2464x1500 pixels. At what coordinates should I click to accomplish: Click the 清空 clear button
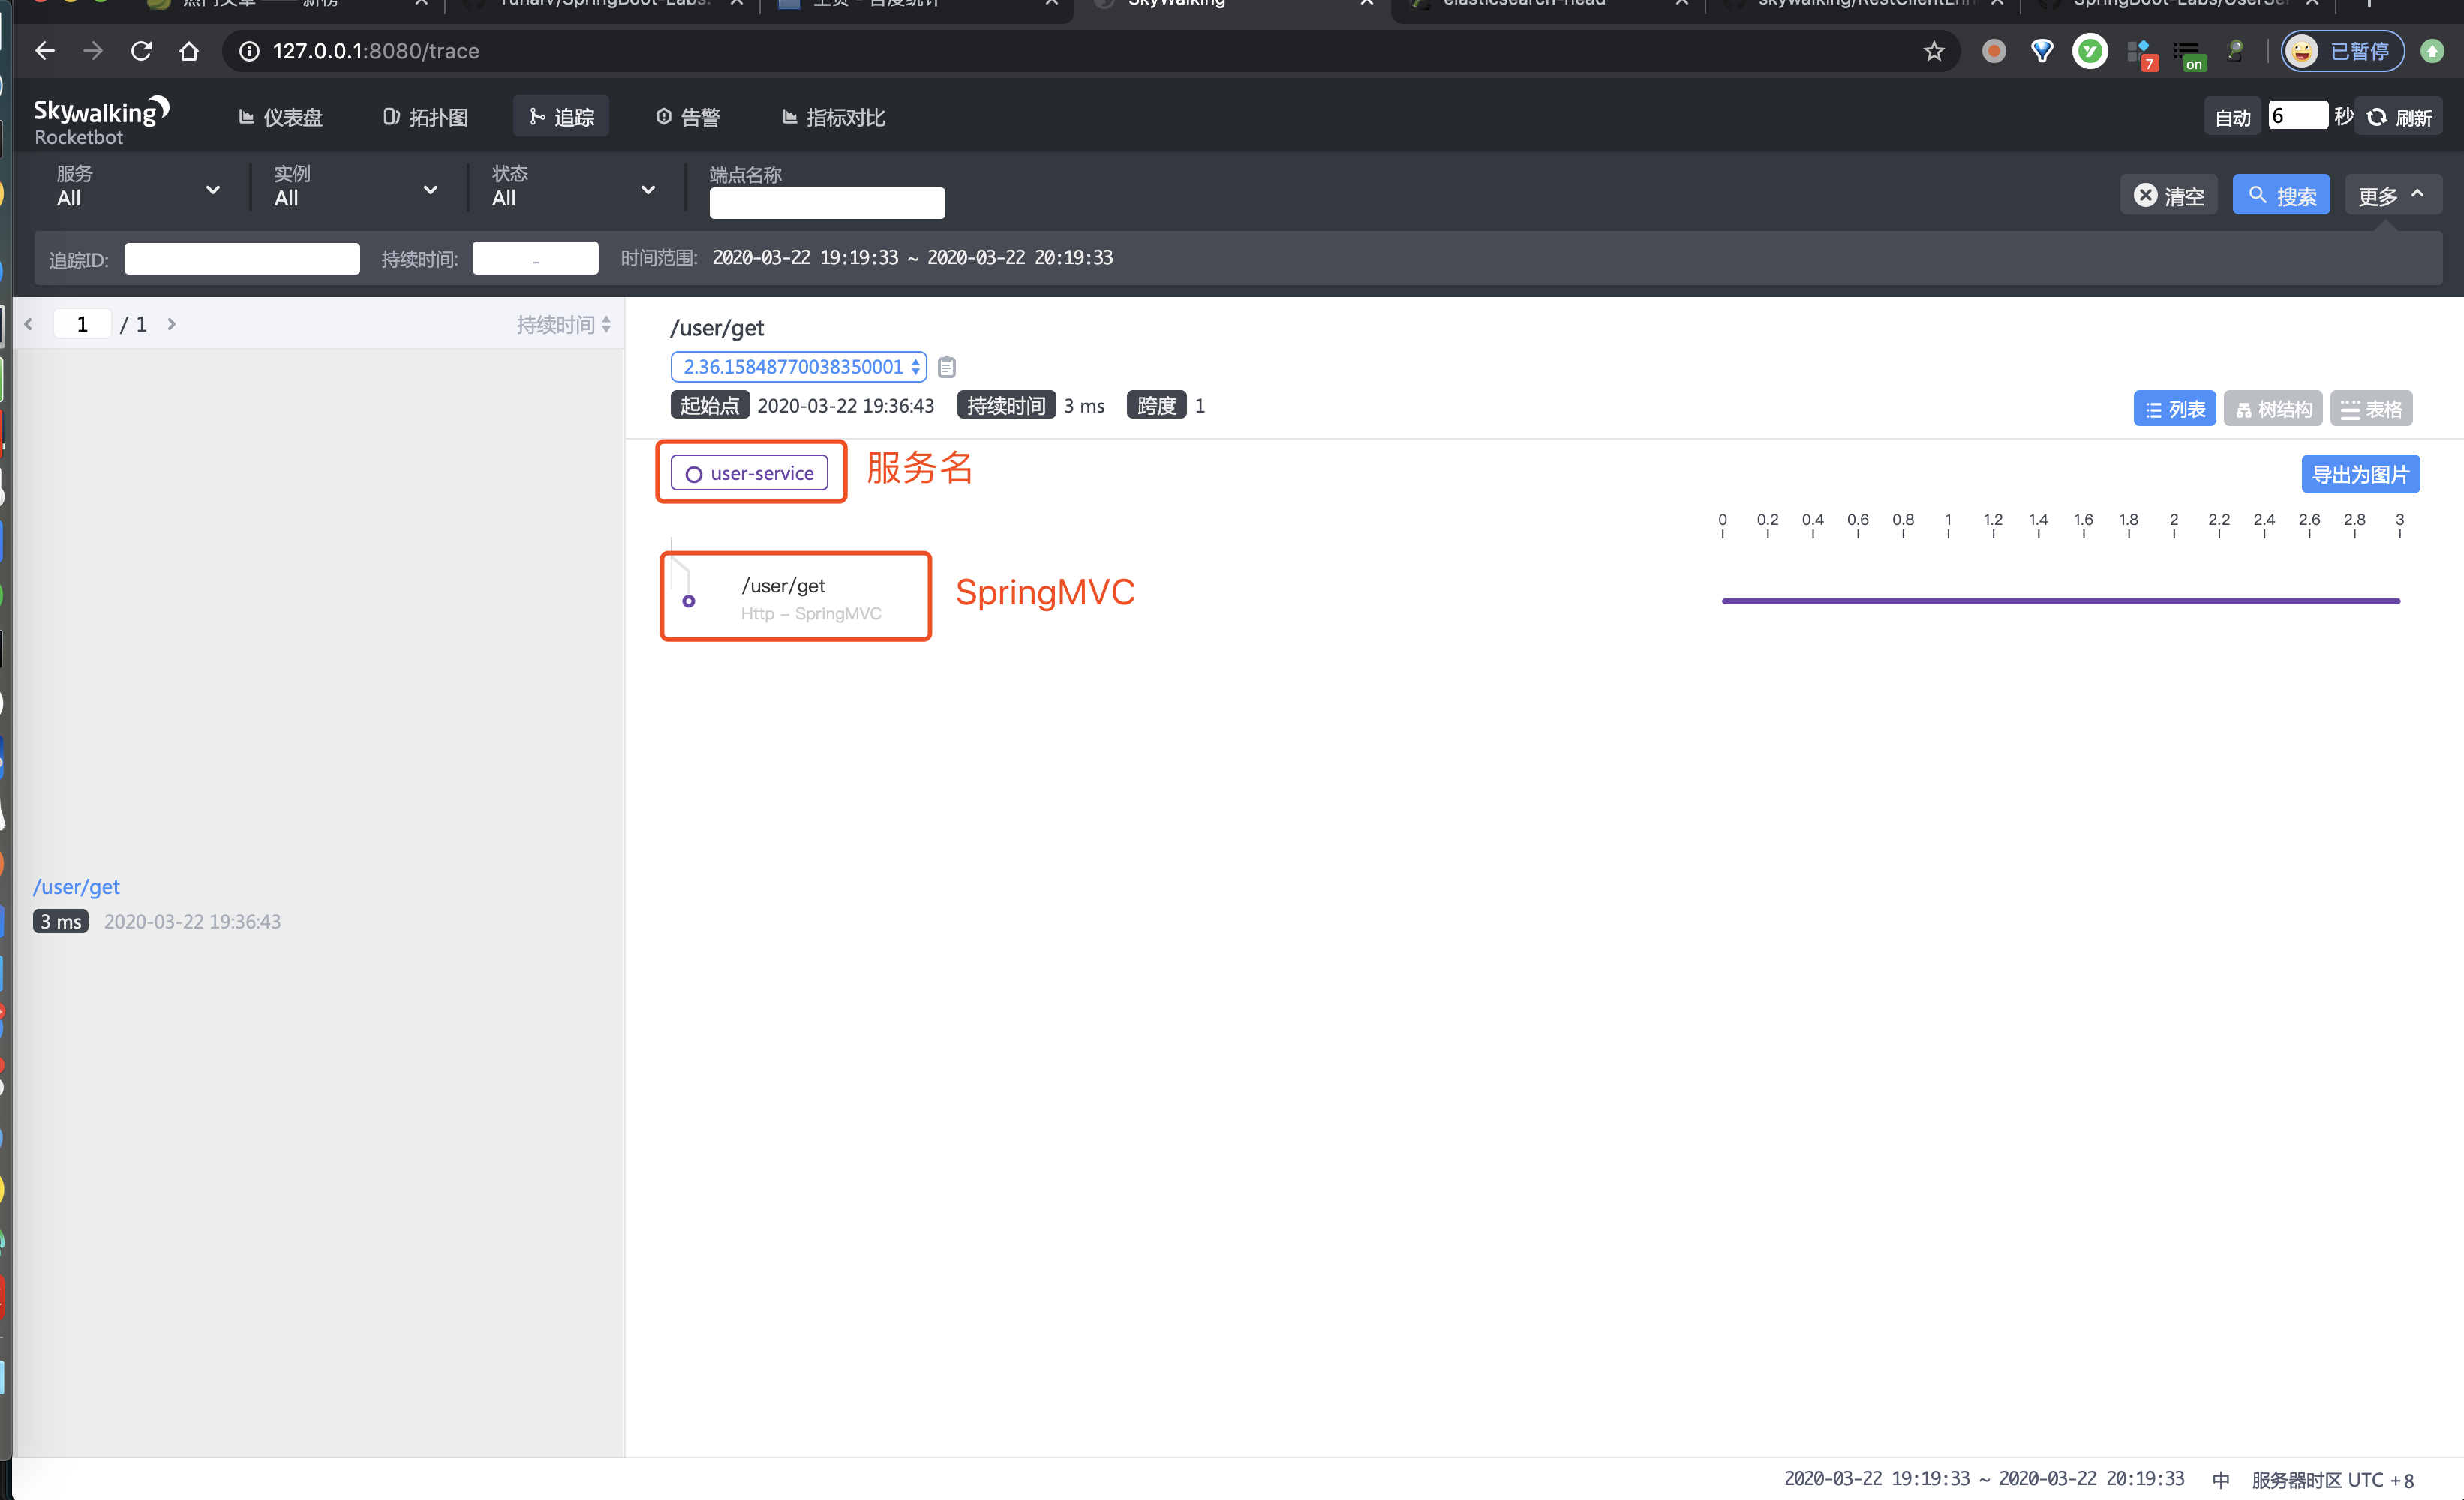[2168, 195]
